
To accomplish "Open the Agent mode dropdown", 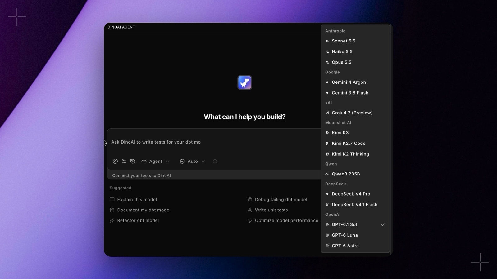I will coord(155,161).
